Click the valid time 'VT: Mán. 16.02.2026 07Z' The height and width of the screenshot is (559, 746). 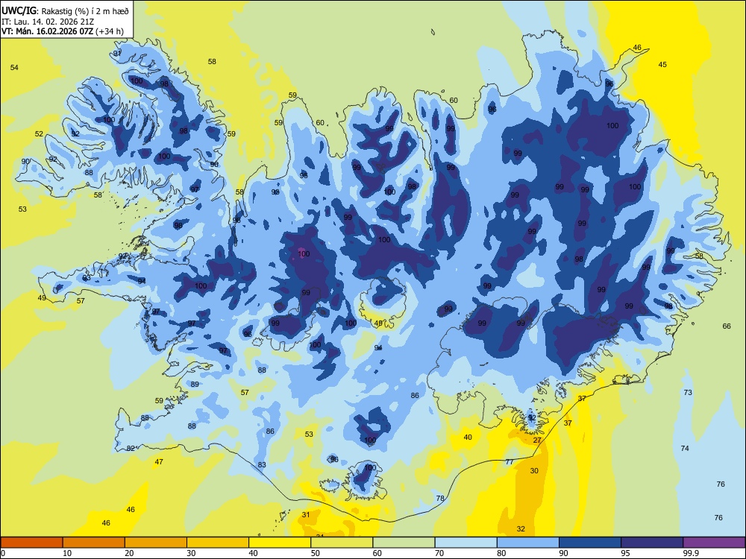click(48, 31)
